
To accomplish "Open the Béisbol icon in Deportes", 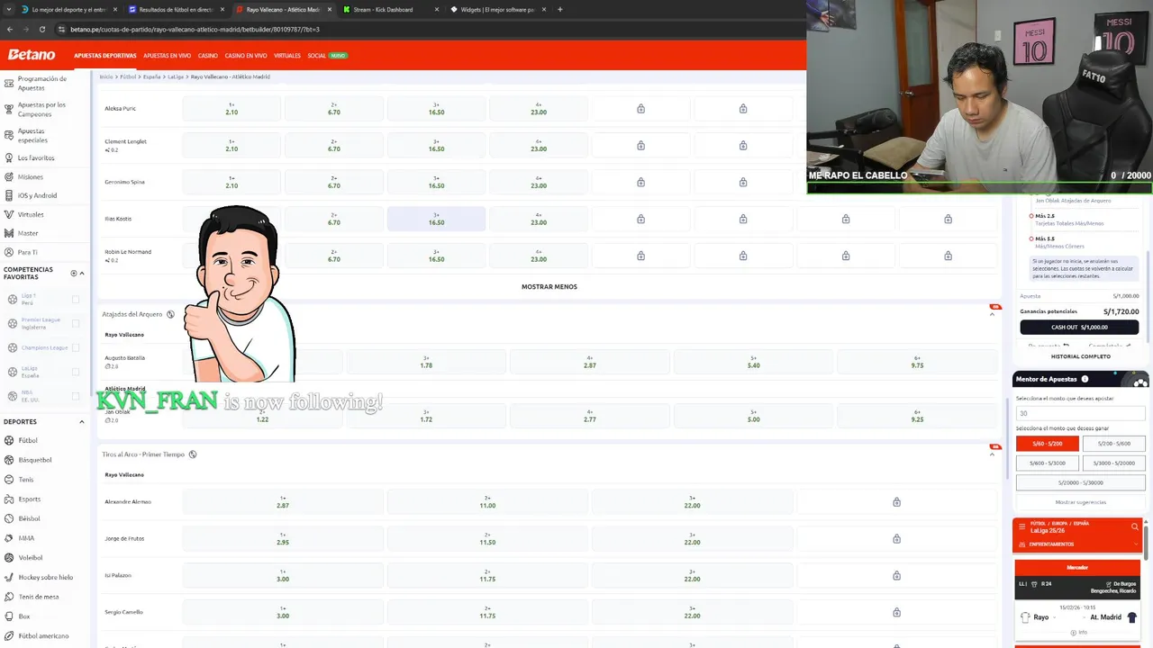I will 9,518.
